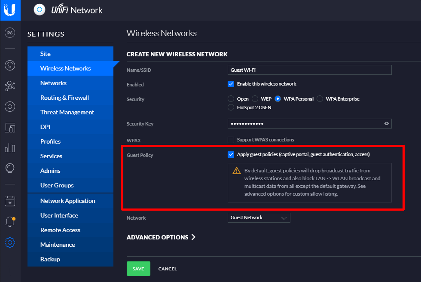Uncheck Apply guest policies checkbox

tap(231, 154)
